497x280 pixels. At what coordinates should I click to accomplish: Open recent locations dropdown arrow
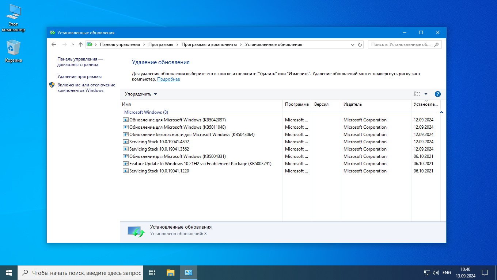(x=73, y=44)
